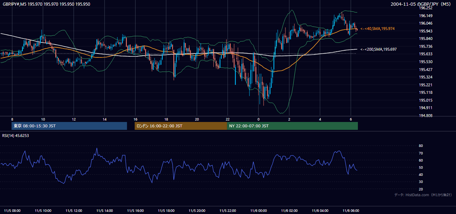Click the 11/5 12:00 time axis label
Viewport: 456px width, 214px height.
(x=74, y=211)
